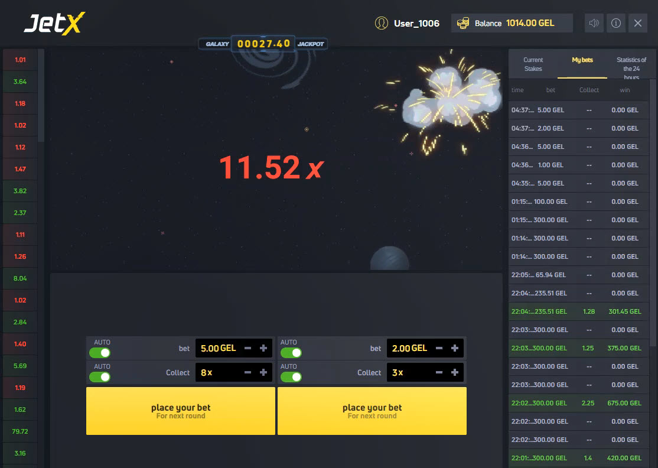Image resolution: width=658 pixels, height=468 pixels.
Task: Disable AUTO collect on left panel
Action: coord(100,377)
